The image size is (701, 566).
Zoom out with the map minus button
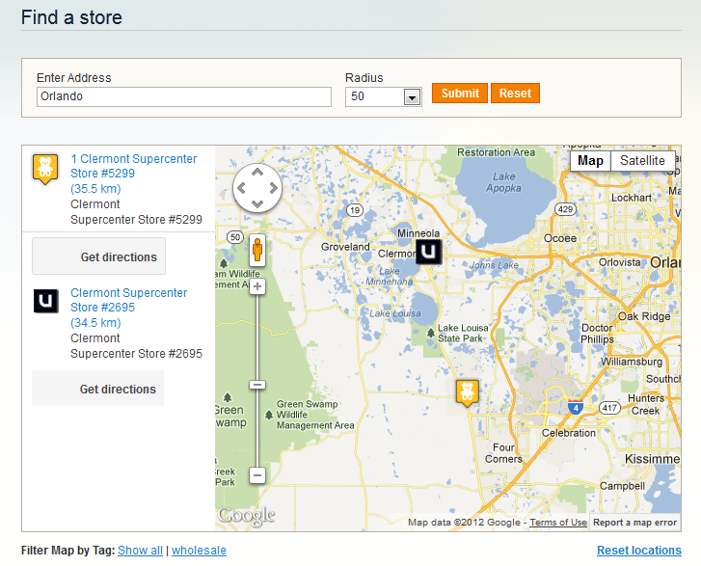click(257, 474)
